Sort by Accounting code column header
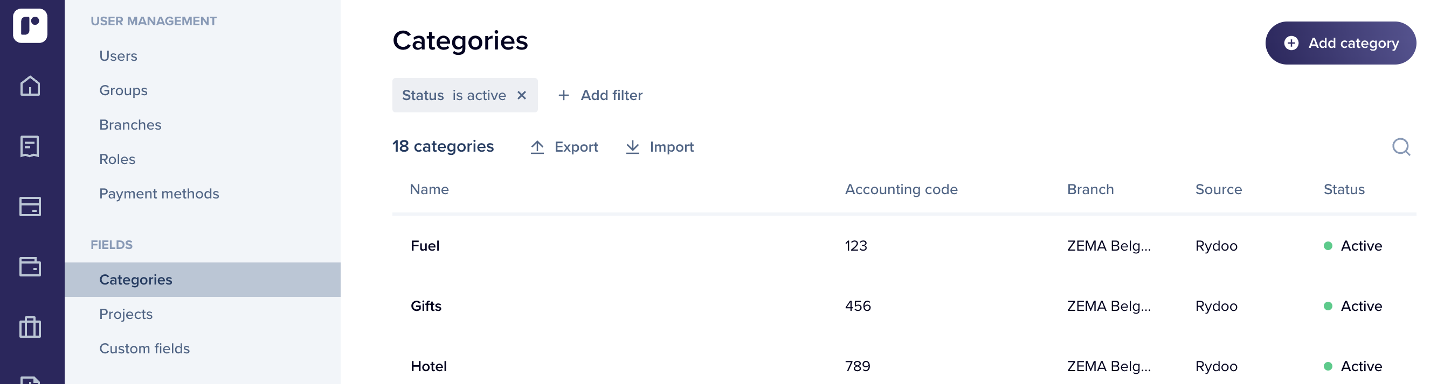 pos(901,189)
